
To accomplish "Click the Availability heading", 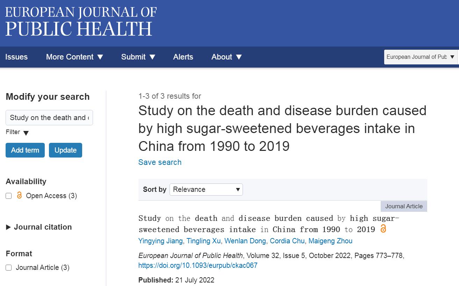I will point(26,181).
